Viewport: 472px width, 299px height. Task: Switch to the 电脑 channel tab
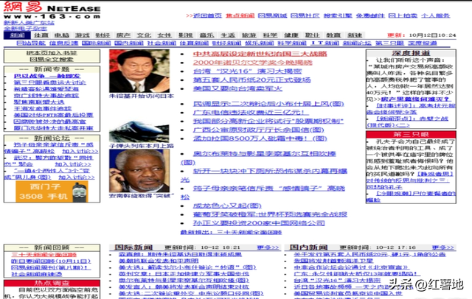[62, 35]
